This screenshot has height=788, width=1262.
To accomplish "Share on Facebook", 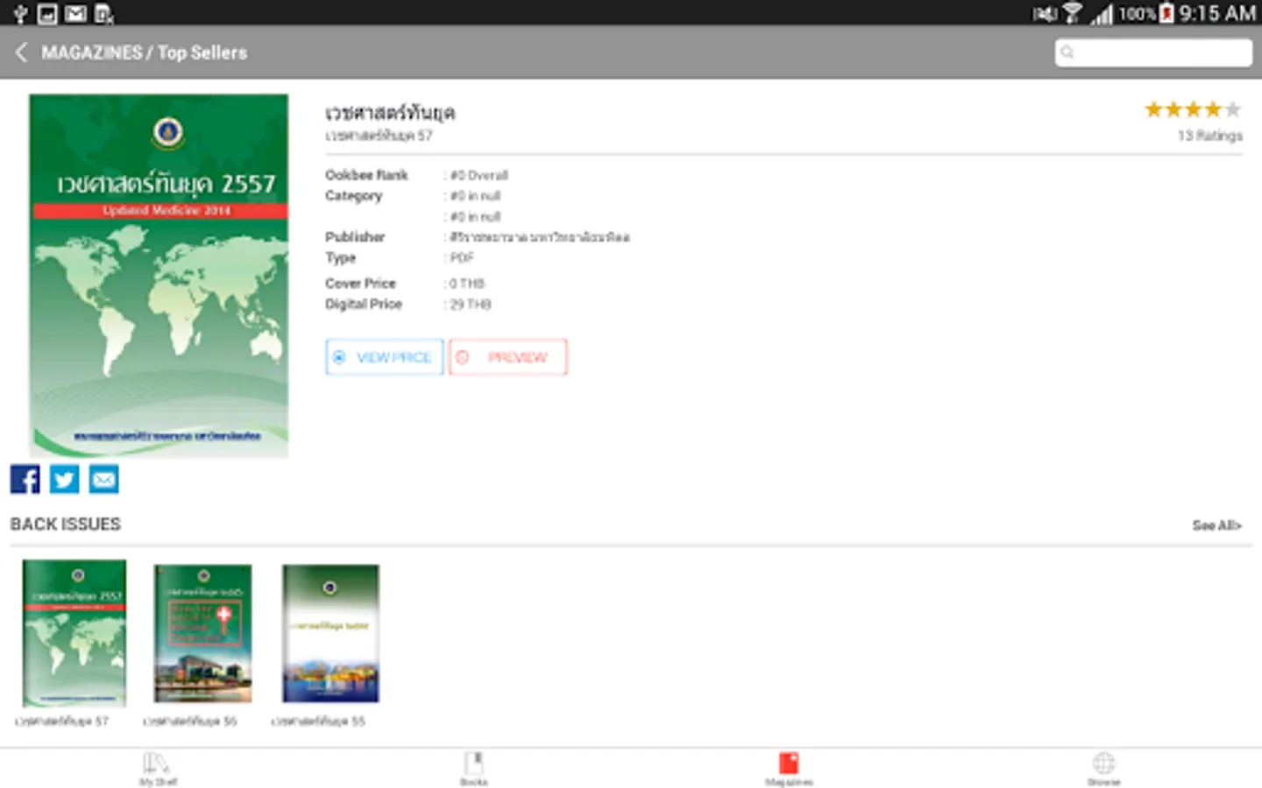I will 25,479.
